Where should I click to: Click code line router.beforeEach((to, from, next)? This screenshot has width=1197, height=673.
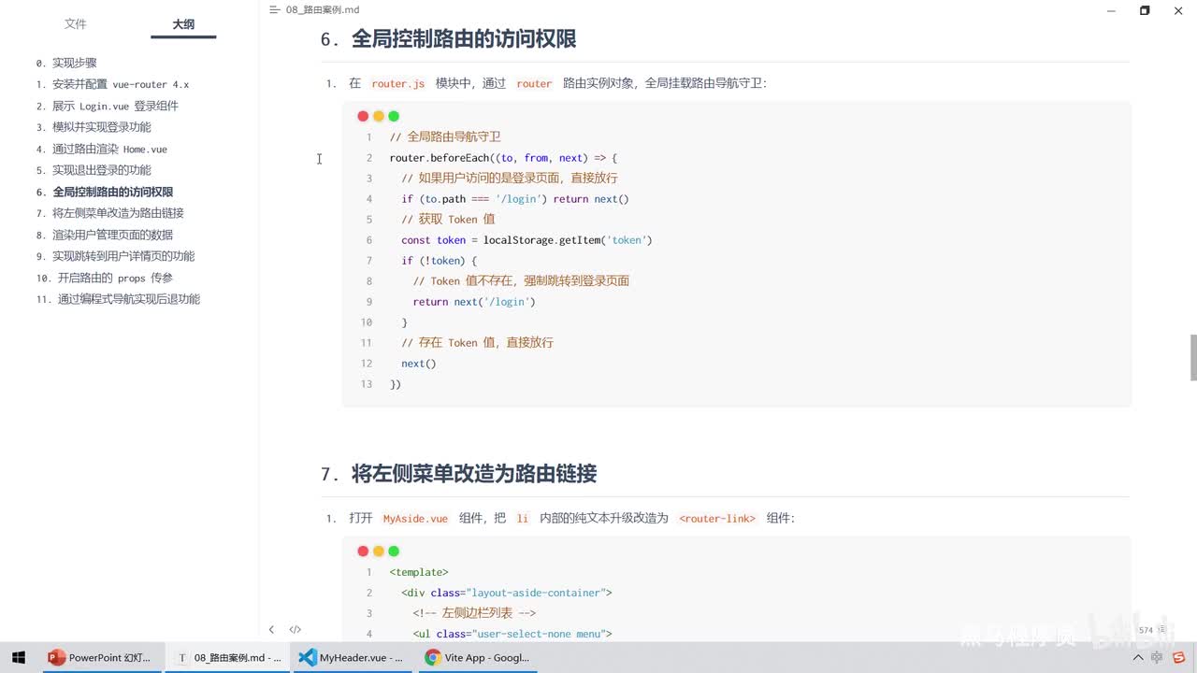(503, 158)
